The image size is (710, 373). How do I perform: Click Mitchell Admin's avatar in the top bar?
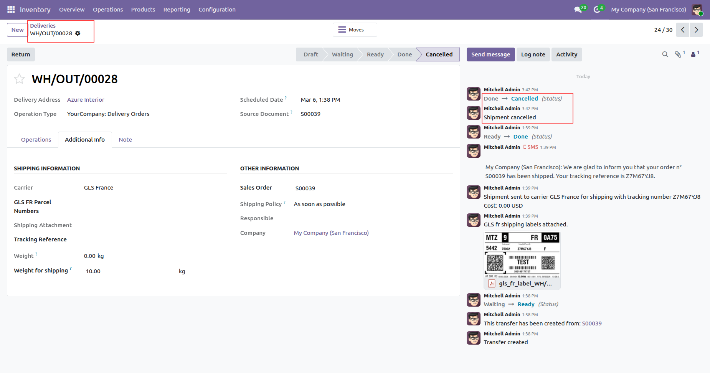click(697, 10)
